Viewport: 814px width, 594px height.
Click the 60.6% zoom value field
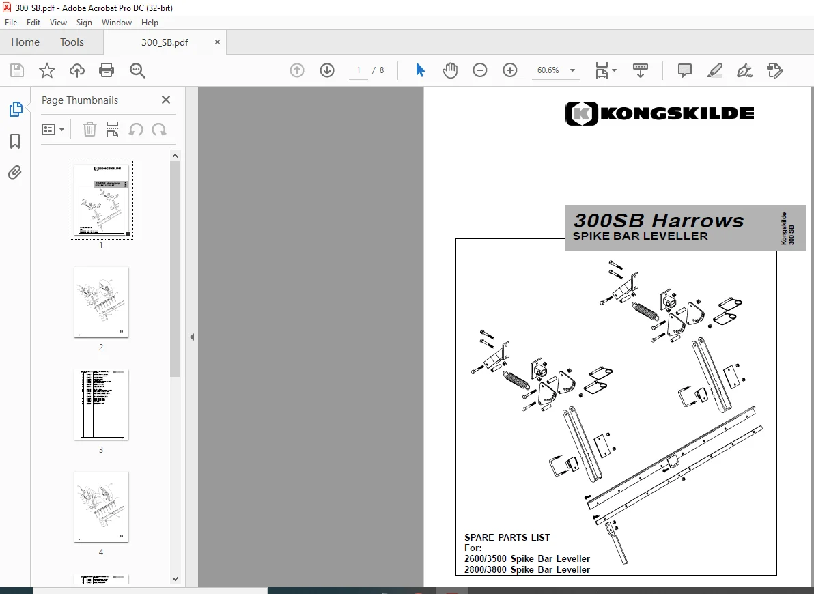548,70
